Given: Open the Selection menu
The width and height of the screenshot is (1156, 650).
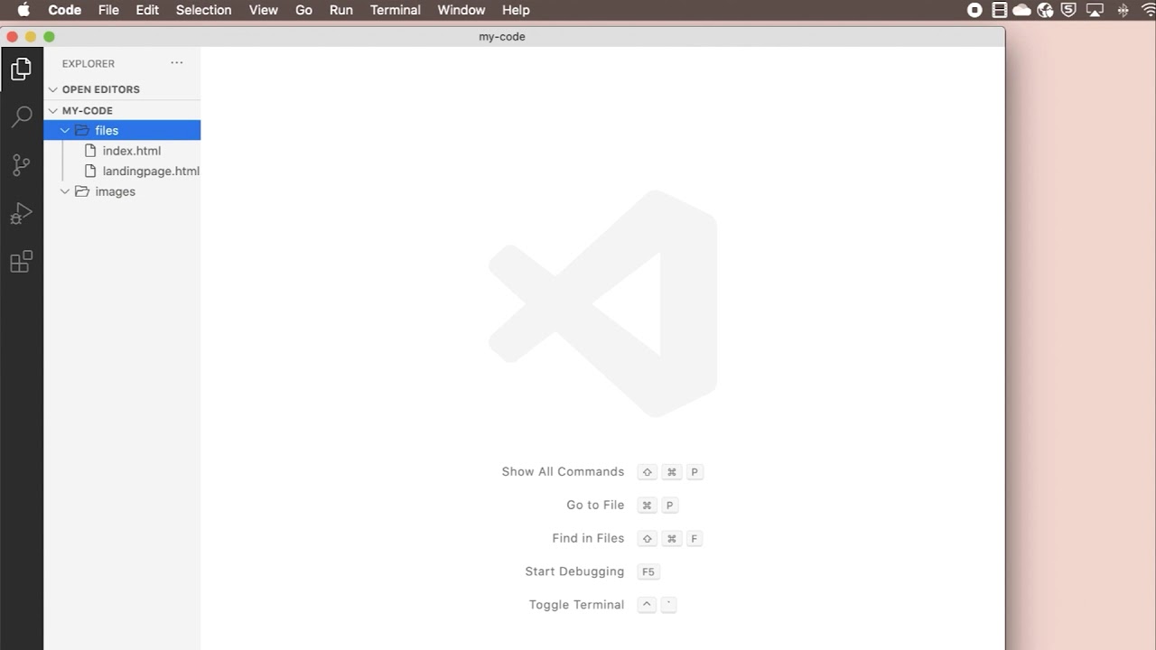Looking at the screenshot, I should click(x=203, y=10).
